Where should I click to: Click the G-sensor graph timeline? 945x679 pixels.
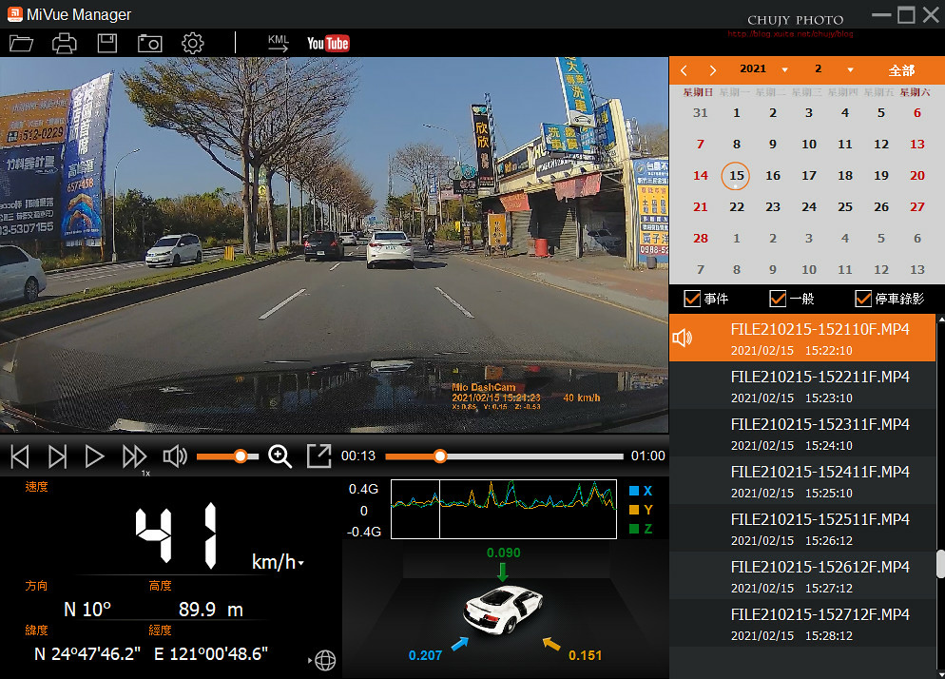[x=504, y=509]
